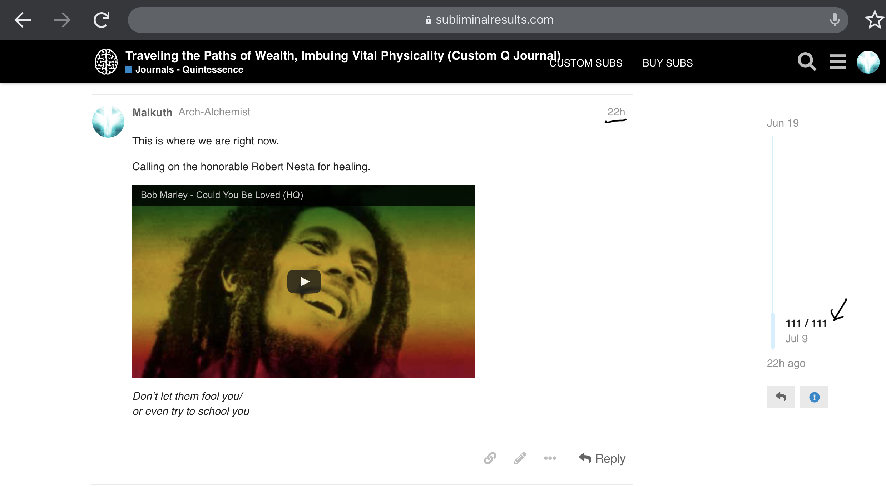Click the Jul 9 timeline date
Viewport: 886px width, 487px height.
click(796, 339)
